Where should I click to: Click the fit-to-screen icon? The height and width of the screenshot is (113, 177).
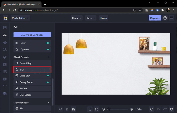(x=90, y=109)
